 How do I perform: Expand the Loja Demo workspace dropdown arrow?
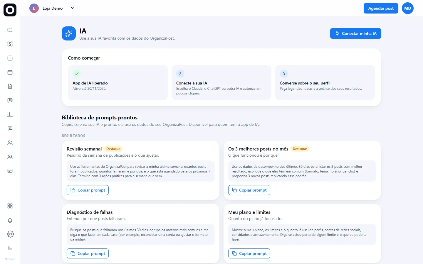[72, 8]
